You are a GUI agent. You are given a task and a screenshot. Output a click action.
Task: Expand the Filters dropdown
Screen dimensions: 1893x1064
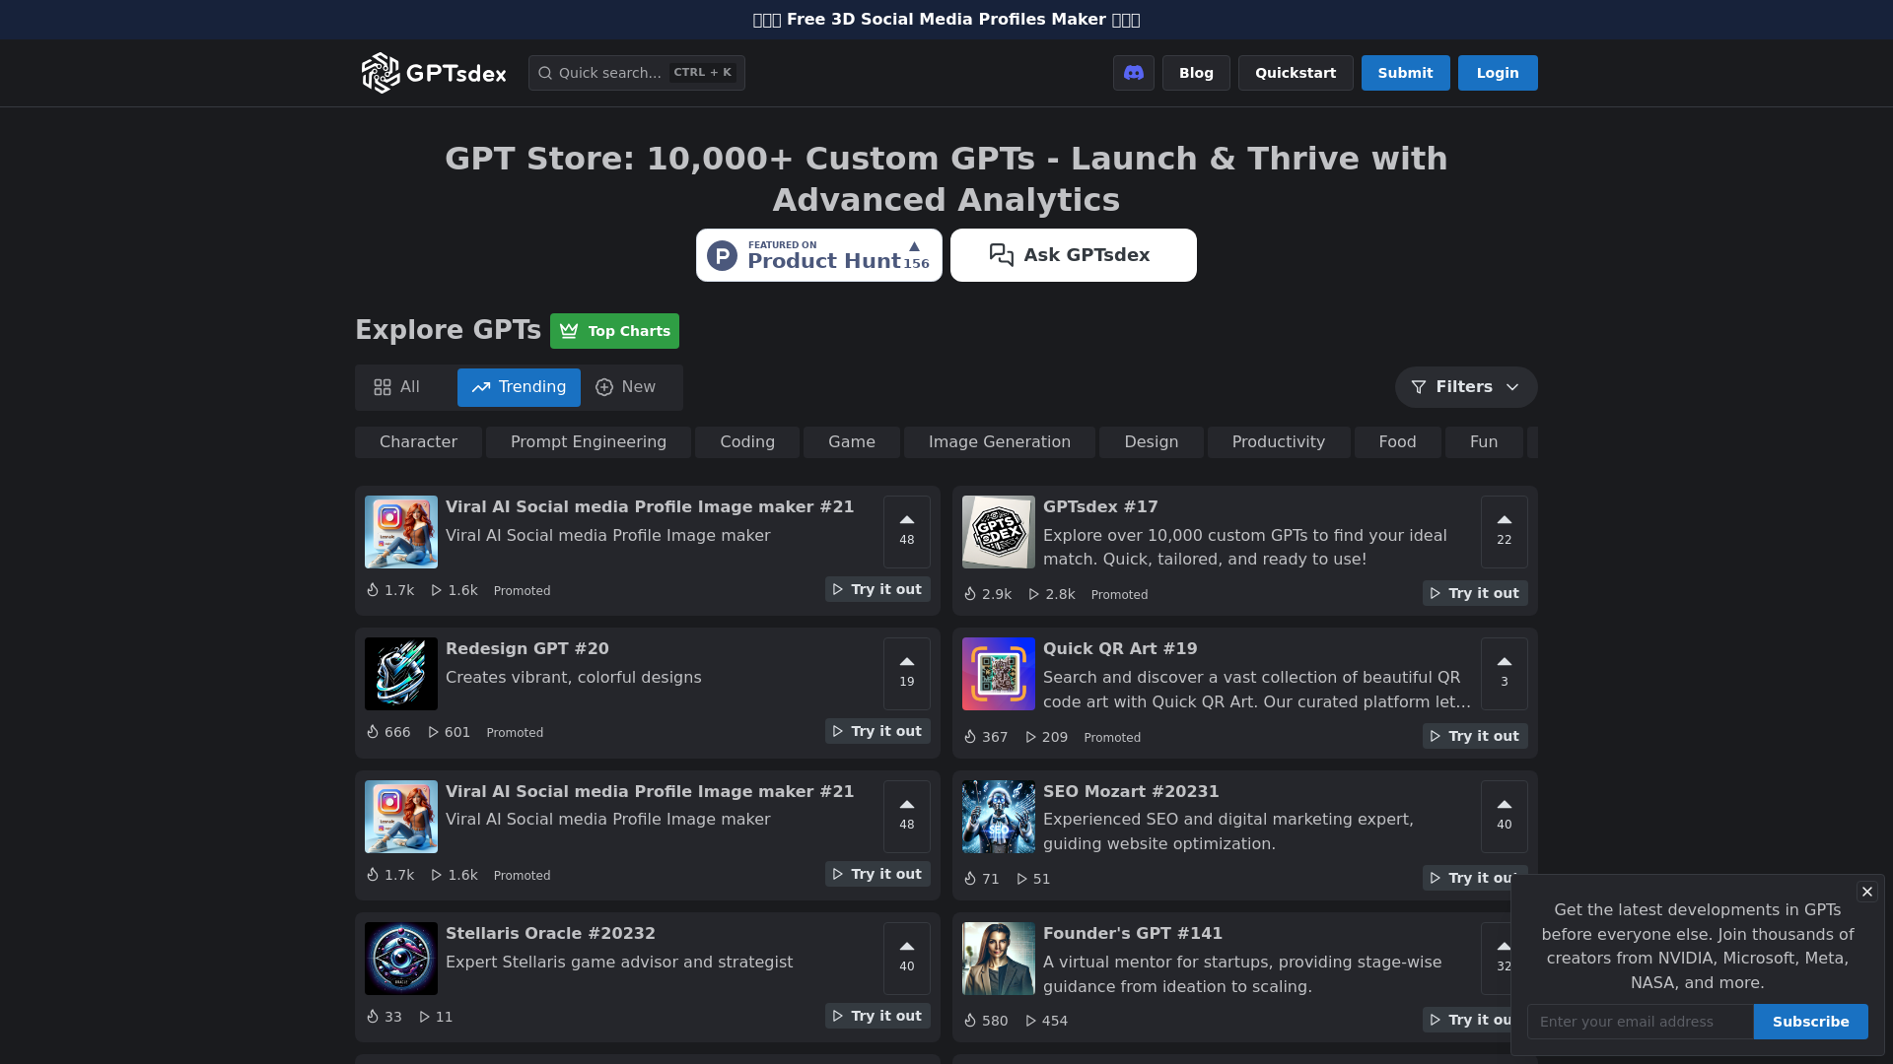(x=1465, y=387)
